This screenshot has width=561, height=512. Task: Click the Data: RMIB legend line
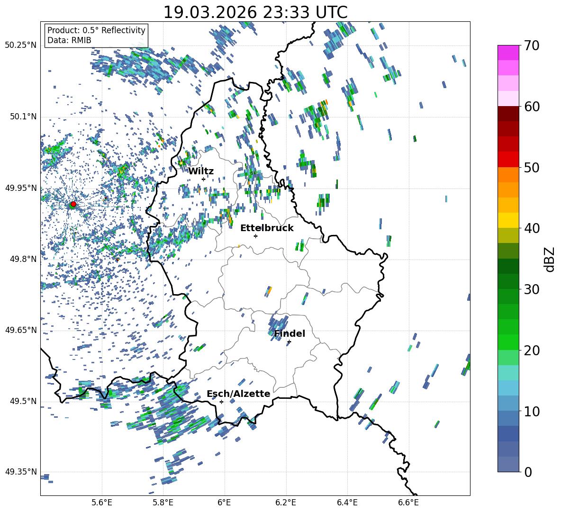pos(69,40)
